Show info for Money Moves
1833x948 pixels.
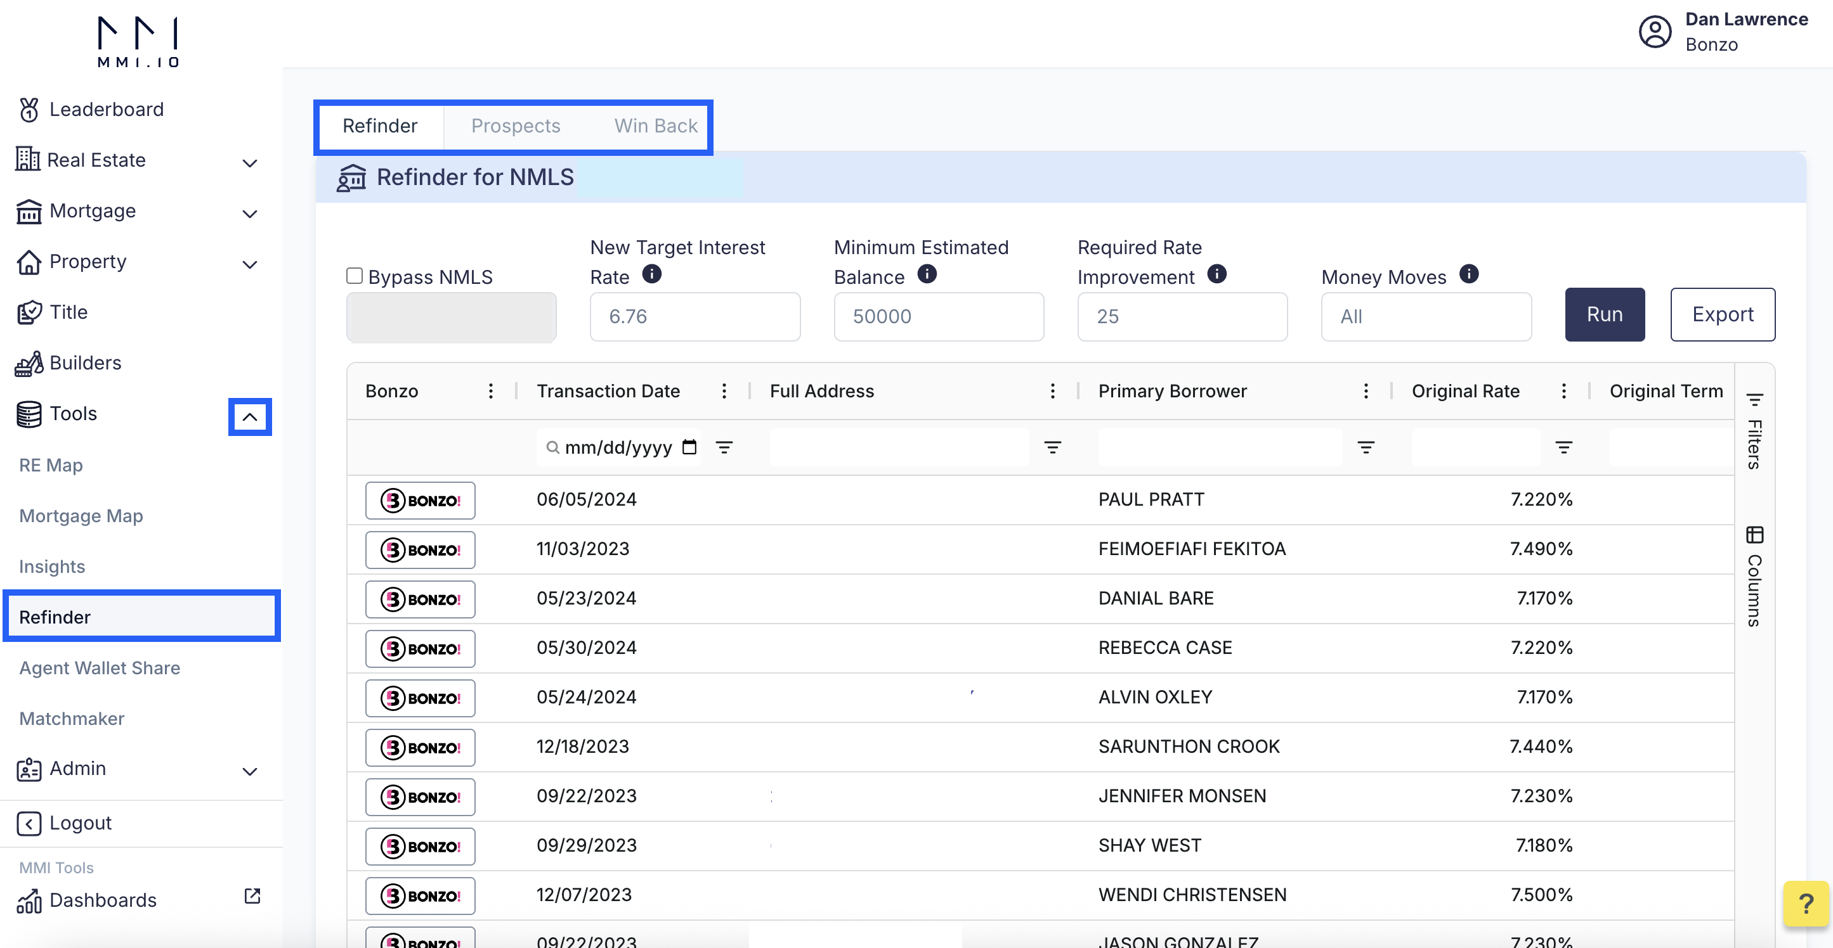(x=1469, y=274)
